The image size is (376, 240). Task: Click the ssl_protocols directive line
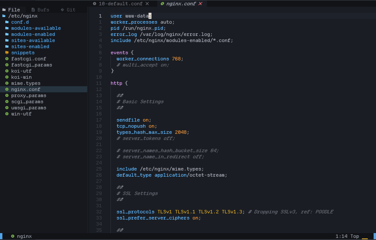pyautogui.click(x=180, y=212)
